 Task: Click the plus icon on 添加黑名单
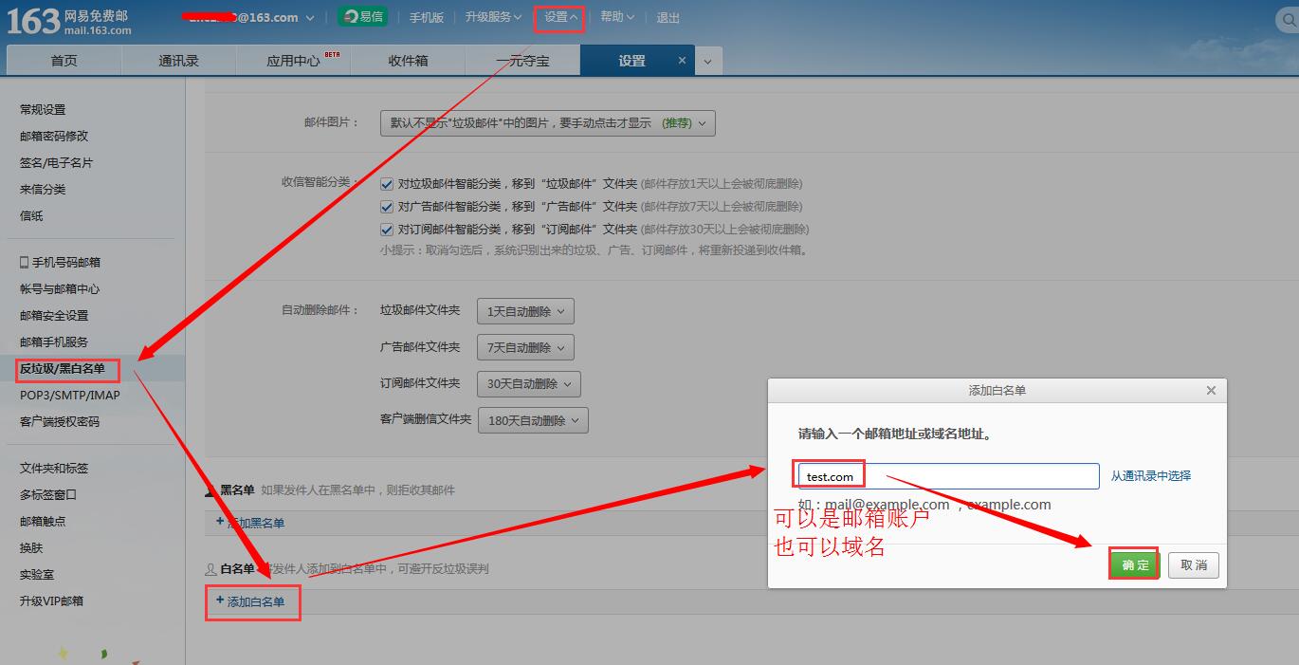coord(219,521)
